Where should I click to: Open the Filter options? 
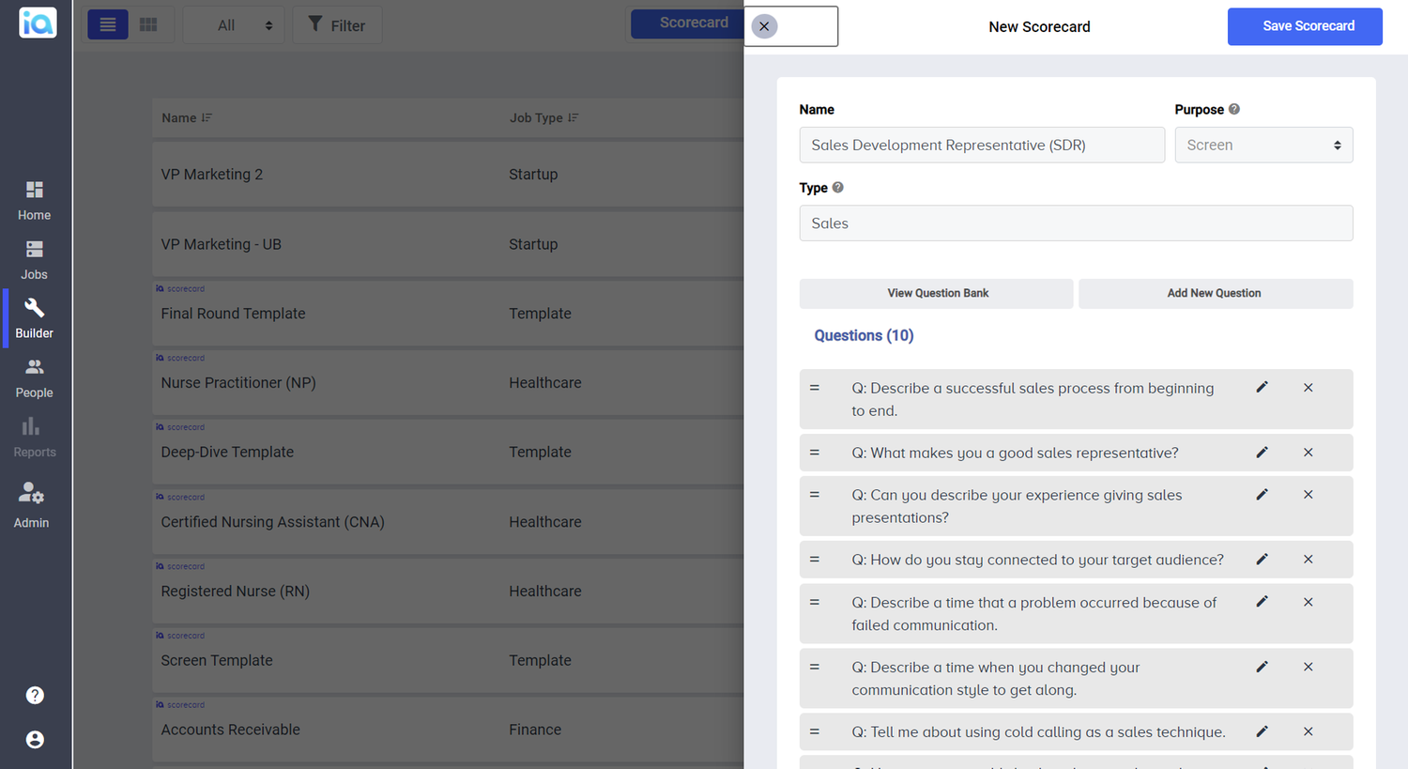pyautogui.click(x=337, y=23)
